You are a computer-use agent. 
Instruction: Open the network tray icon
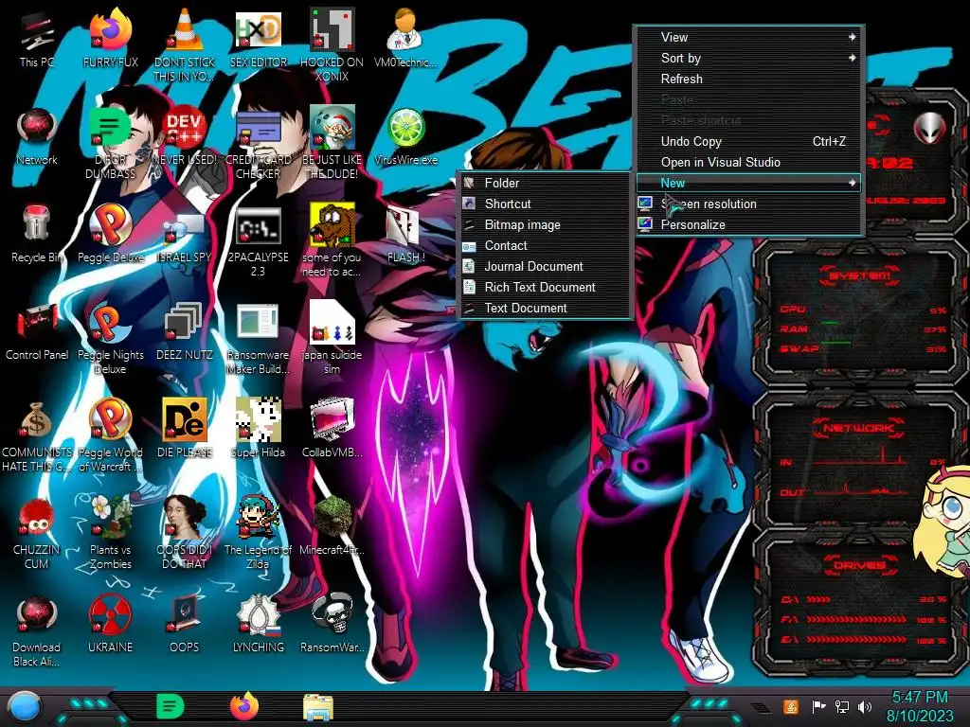click(x=842, y=706)
